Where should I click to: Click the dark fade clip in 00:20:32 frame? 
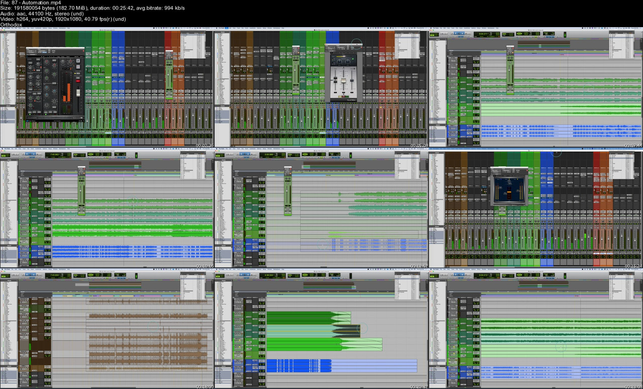tap(347, 330)
